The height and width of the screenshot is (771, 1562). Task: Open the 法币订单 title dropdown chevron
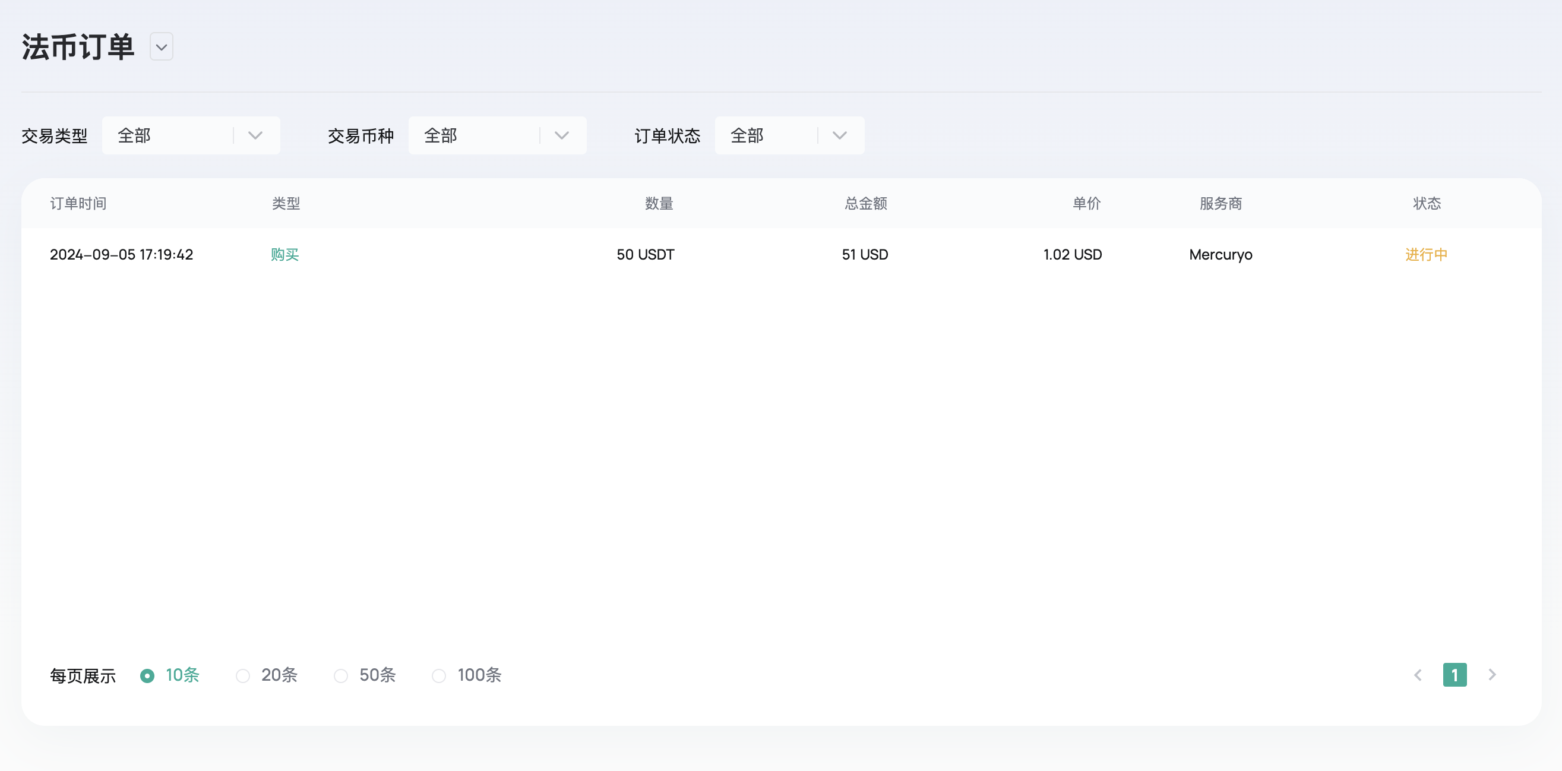162,47
